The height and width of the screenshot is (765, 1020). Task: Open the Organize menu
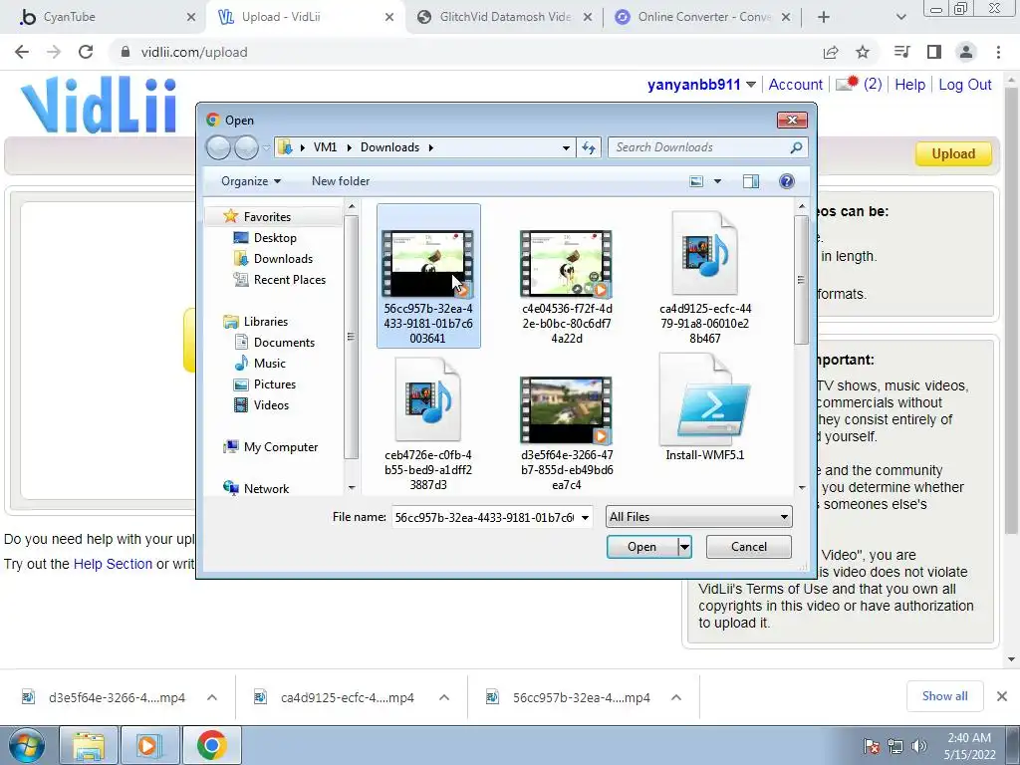pos(250,181)
